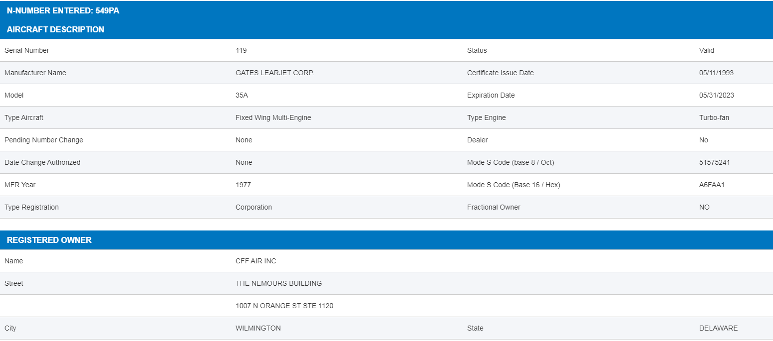Click the 'Dealer' field label
Image resolution: width=773 pixels, height=341 pixels.
(478, 140)
